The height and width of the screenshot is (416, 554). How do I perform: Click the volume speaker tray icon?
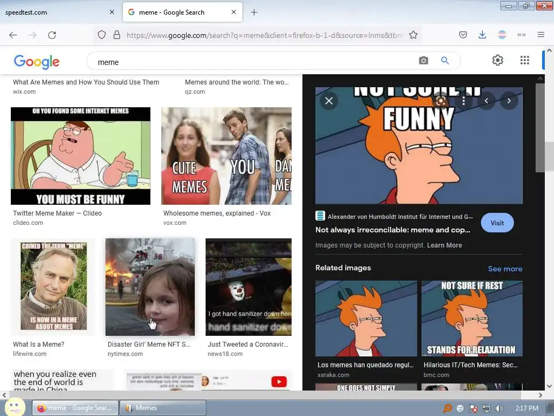tap(499, 408)
